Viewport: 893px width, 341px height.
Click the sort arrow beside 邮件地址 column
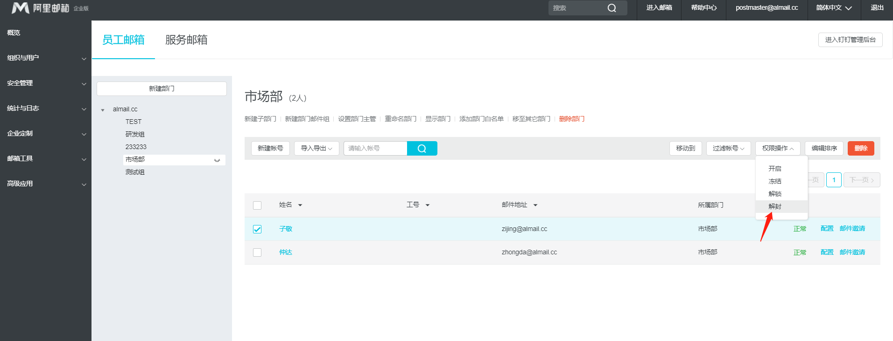[x=535, y=205]
